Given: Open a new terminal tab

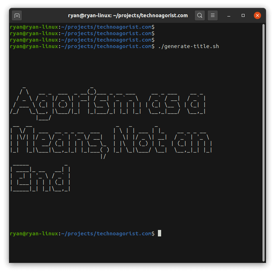Looking at the screenshot, I should tap(17, 15).
